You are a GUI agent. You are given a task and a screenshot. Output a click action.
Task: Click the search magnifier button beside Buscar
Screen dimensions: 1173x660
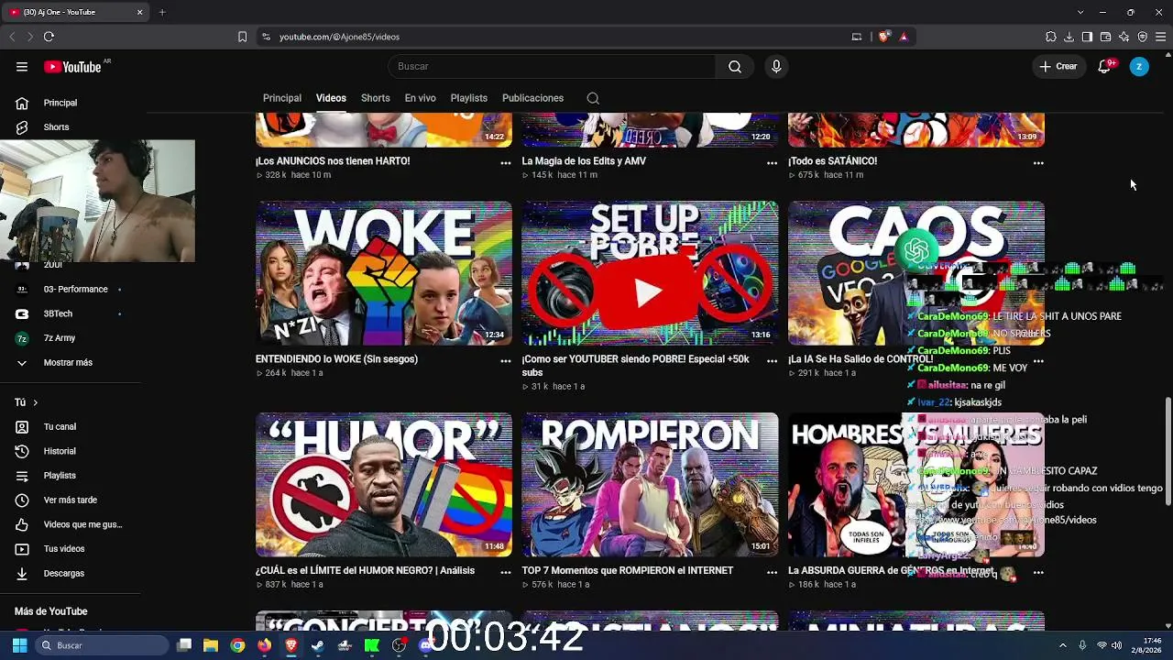tap(735, 67)
